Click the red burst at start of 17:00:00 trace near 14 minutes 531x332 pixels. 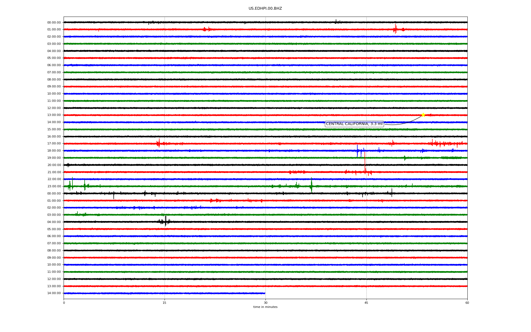(158, 143)
